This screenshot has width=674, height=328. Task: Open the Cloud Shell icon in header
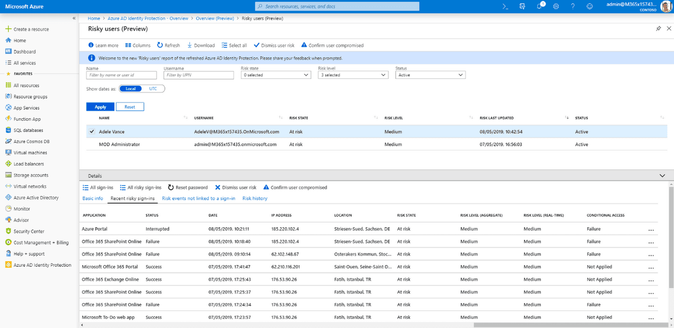click(505, 7)
